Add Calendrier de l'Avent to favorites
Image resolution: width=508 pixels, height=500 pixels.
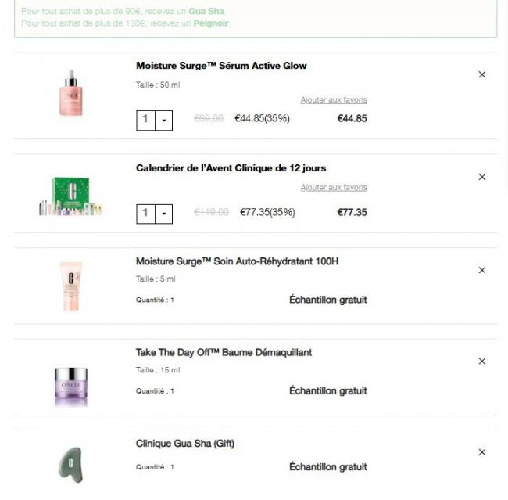(x=333, y=188)
